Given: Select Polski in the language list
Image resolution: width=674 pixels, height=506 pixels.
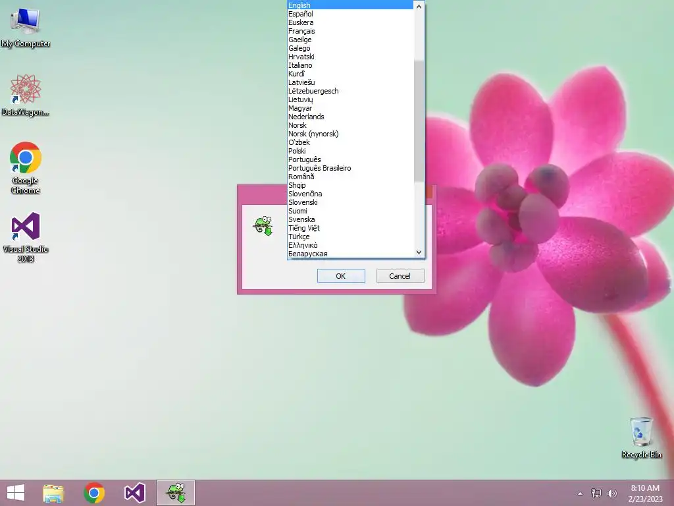Looking at the screenshot, I should click(350, 151).
